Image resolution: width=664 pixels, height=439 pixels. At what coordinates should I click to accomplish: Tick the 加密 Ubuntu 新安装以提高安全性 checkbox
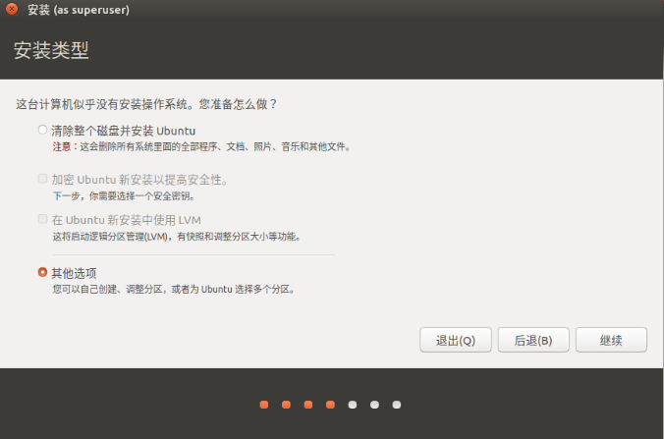click(42, 179)
